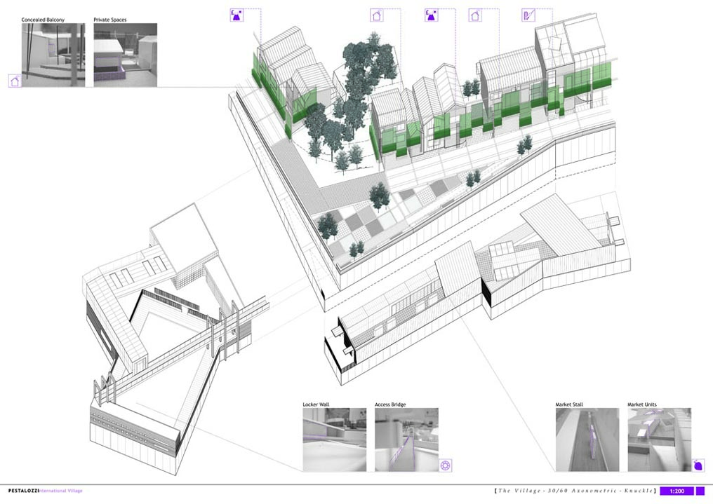Open the Concealed Balcony thumbnail
Image resolution: width=713 pixels, height=504 pixels.
coord(53,55)
